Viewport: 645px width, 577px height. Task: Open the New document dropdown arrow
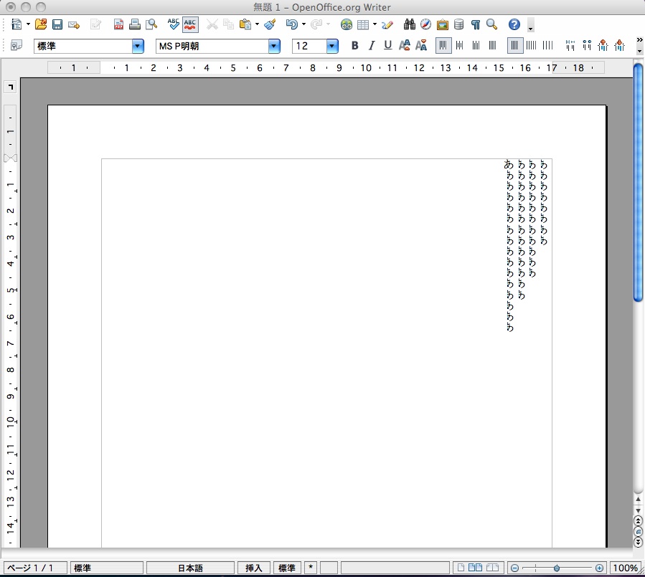point(28,24)
